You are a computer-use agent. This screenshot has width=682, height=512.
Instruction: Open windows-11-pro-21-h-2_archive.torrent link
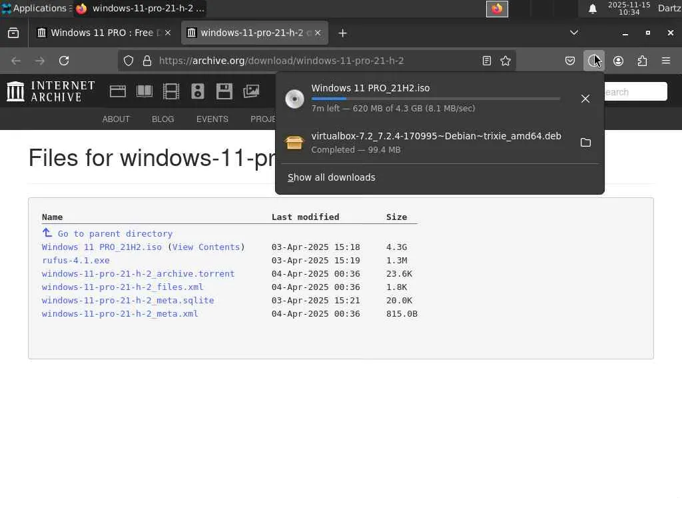tap(139, 274)
